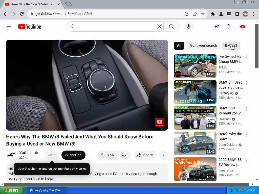The width and height of the screenshot is (259, 194).
Task: Like the video with the thumbs up 3.4K
Action: click(107, 155)
